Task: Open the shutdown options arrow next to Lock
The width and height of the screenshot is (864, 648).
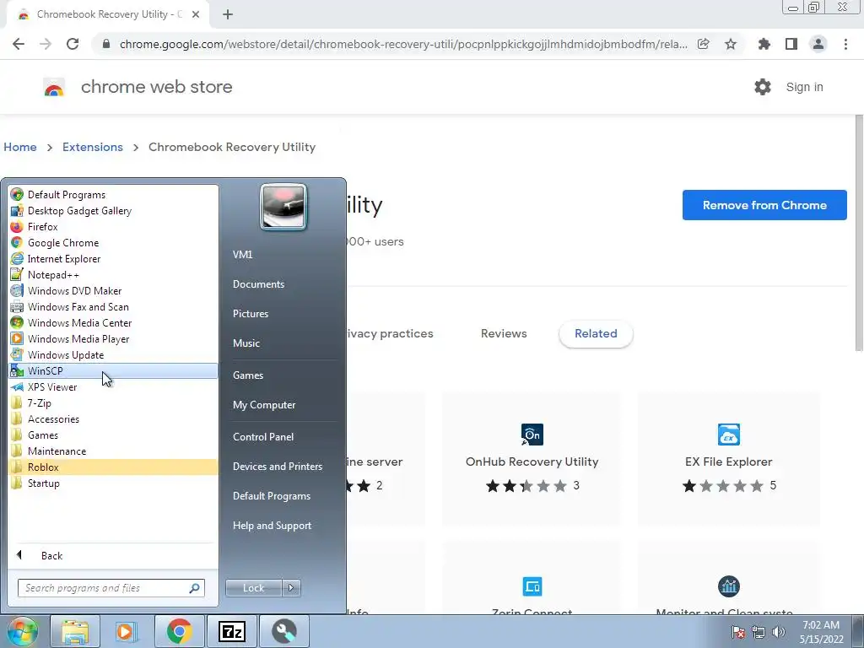Action: tap(291, 588)
